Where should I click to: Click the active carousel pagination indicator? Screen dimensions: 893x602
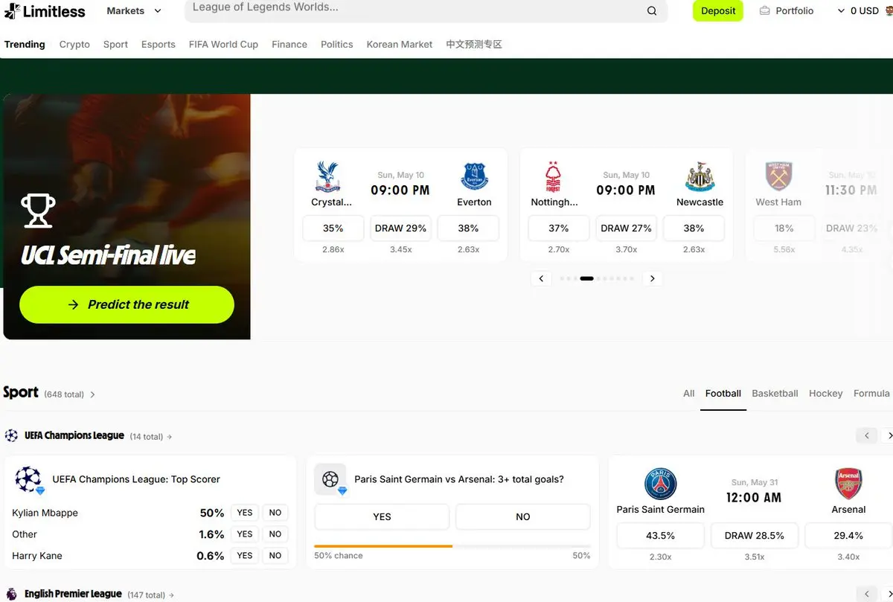pos(586,278)
